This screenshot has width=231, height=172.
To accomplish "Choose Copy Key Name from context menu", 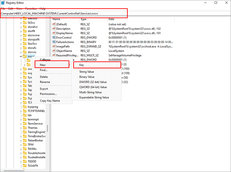I will coord(50,101).
